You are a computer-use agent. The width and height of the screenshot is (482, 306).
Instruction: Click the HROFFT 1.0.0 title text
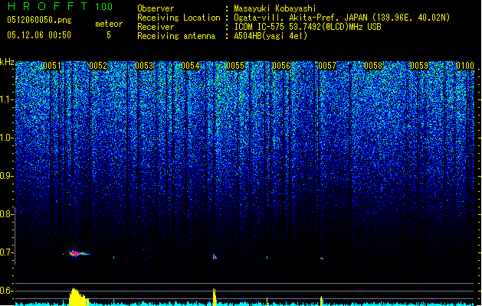[61, 6]
